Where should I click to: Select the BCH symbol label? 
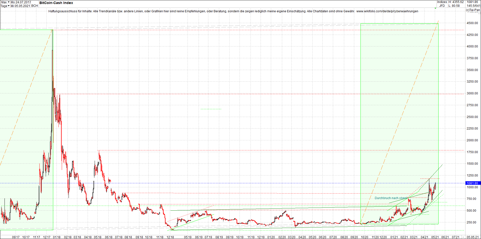tap(34, 6)
